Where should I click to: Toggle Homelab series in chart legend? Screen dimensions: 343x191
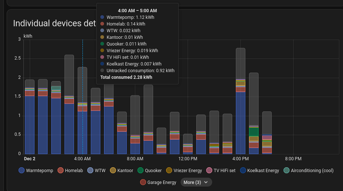[70, 170]
